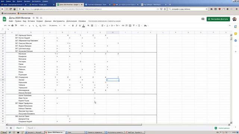This screenshot has width=239, height=134.
Task: Open the Инструменты menu
Action: [59, 21]
